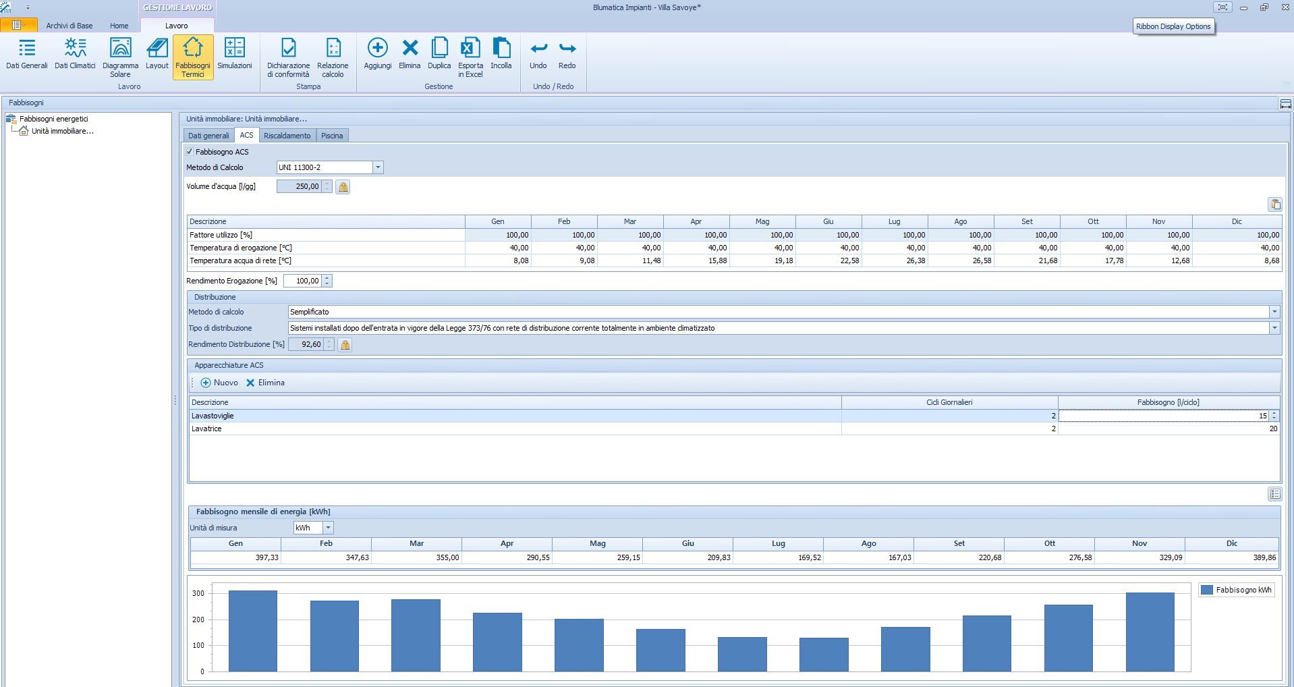Expand the Tipo di distribuzione dropdown

pyautogui.click(x=1274, y=328)
